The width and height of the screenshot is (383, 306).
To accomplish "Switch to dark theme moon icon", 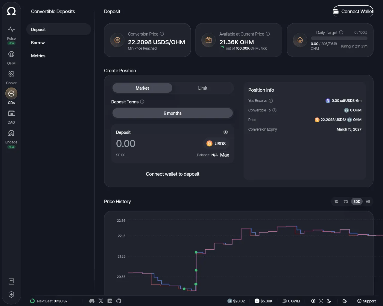I will [329, 301].
